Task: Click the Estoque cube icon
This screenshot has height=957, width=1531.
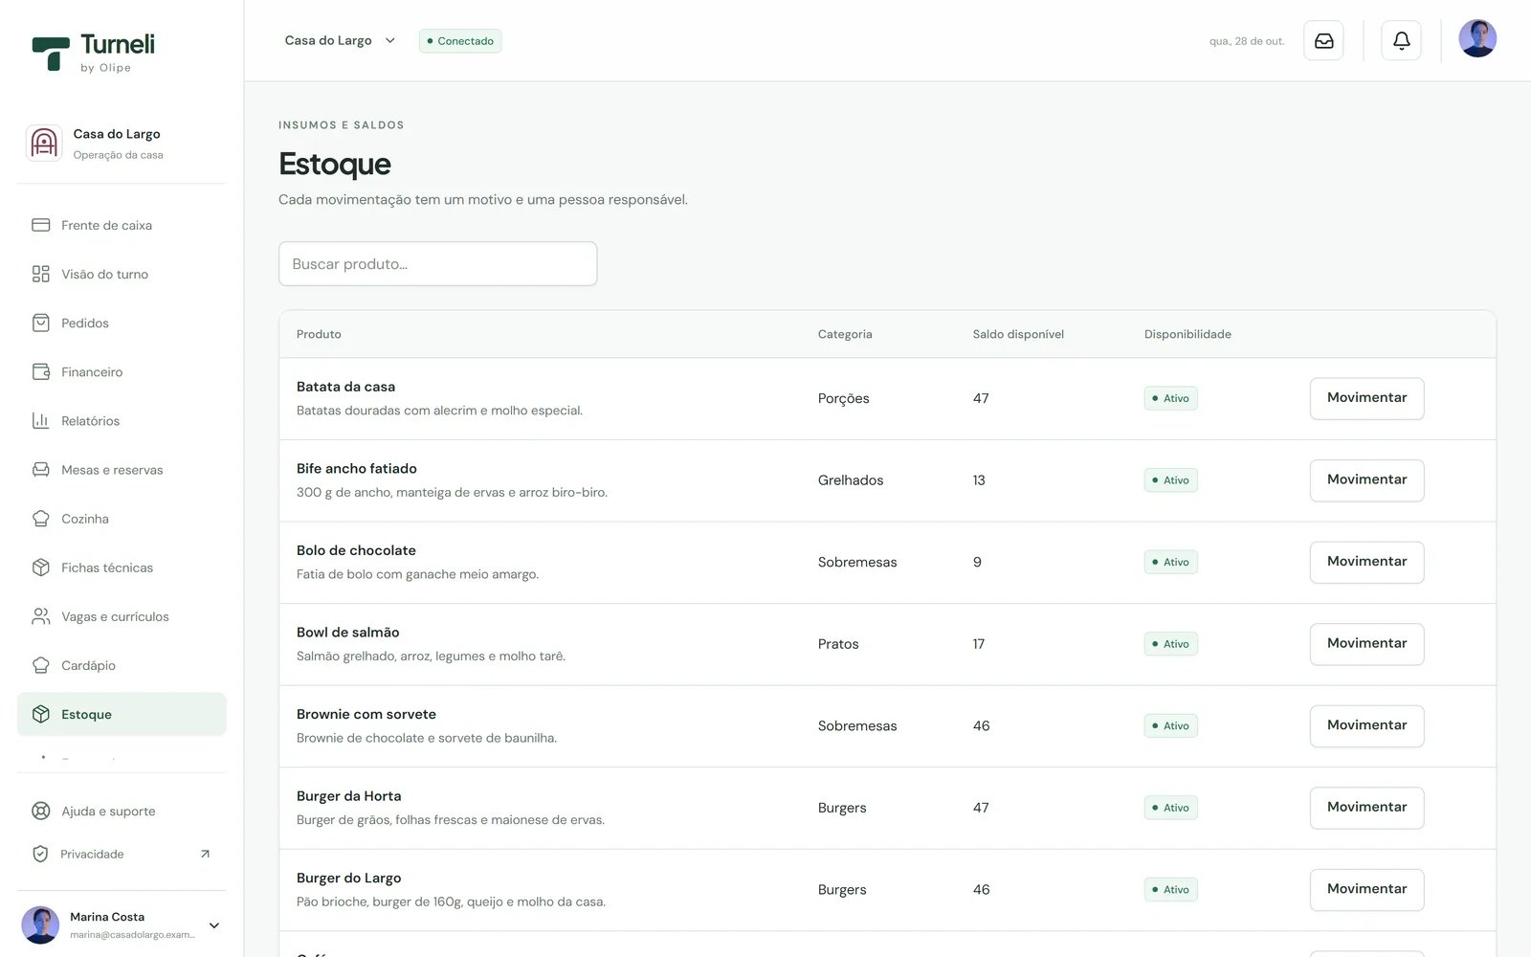Action: [x=40, y=714]
